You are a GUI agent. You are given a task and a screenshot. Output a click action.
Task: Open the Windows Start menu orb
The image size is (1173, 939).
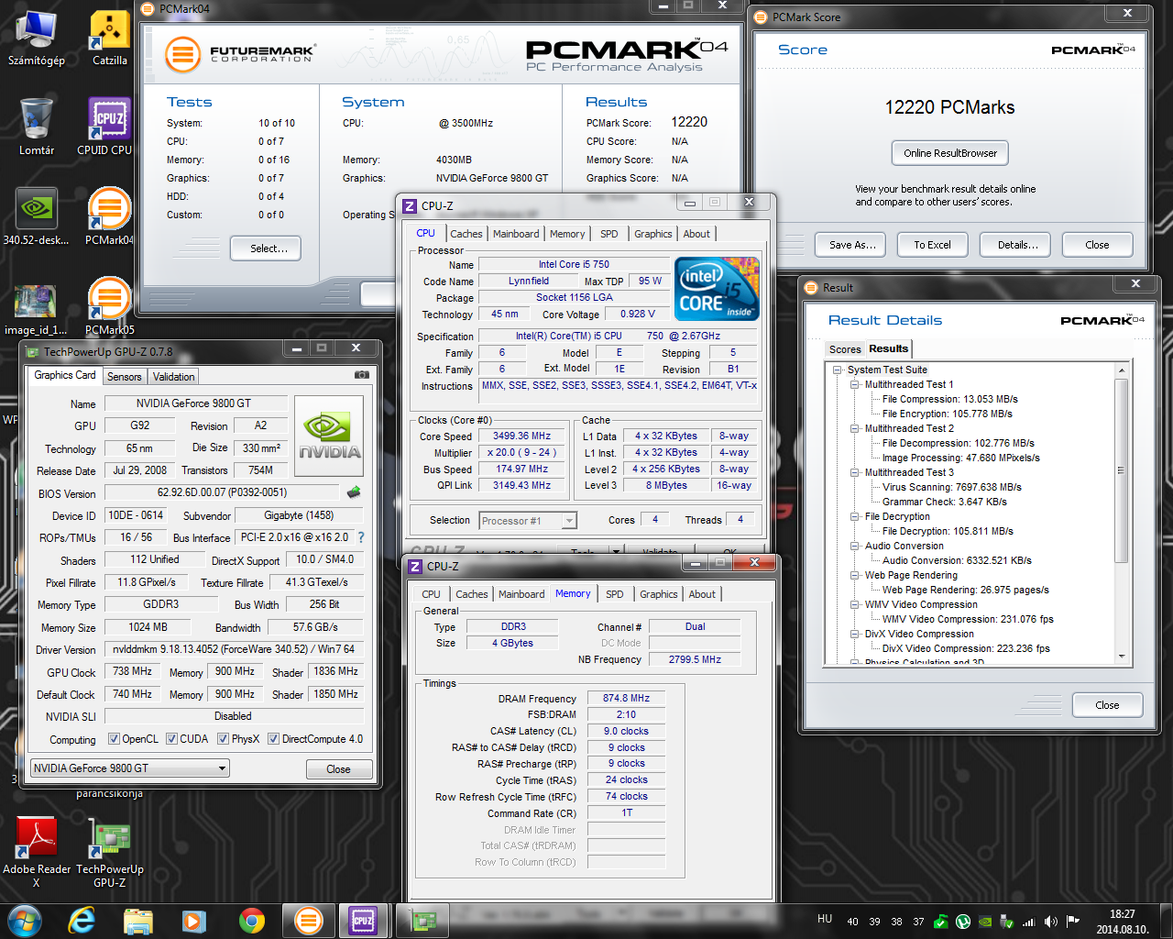[24, 921]
